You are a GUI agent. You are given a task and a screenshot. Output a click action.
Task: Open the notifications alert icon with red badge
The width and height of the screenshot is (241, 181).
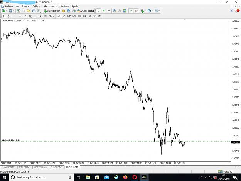point(237,11)
